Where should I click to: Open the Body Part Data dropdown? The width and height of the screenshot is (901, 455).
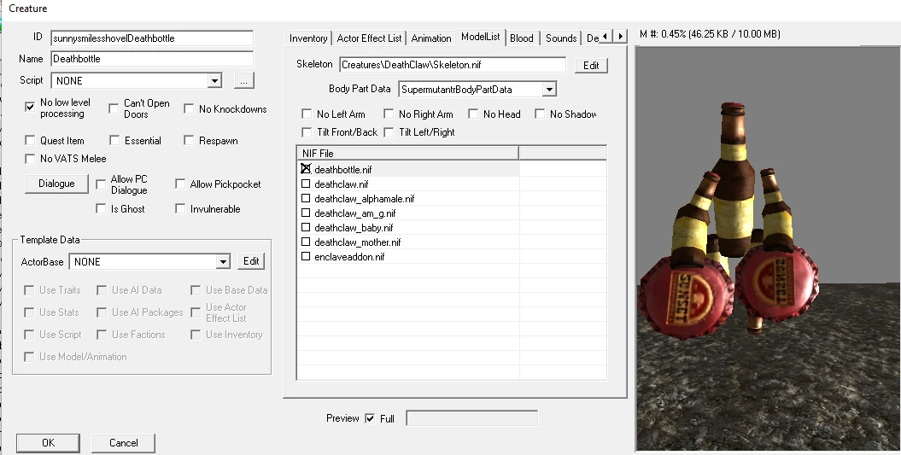(549, 89)
